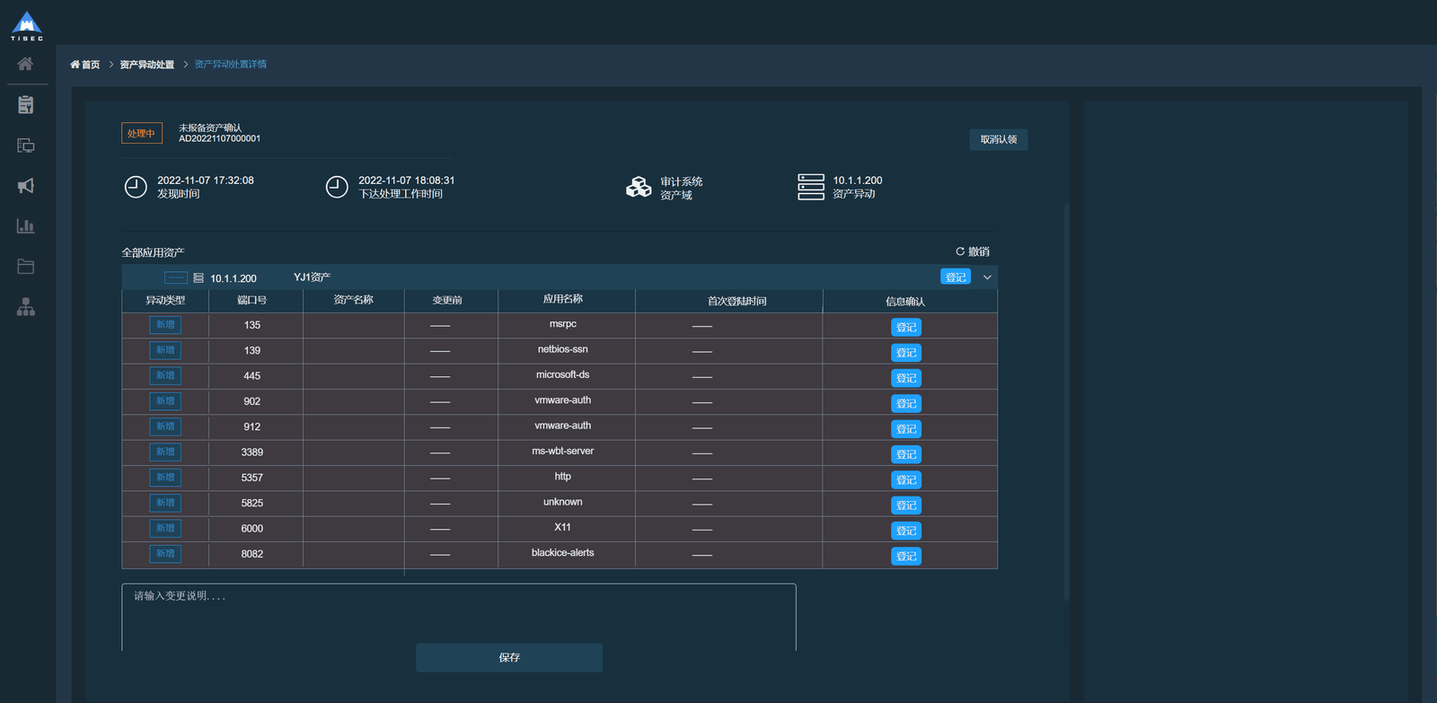Click the 新增 tag in port 135 row
Image resolution: width=1437 pixels, height=703 pixels.
[165, 325]
